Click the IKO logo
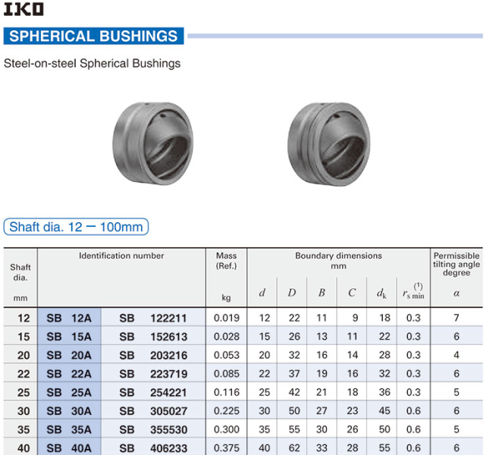The height and width of the screenshot is (455, 493). coord(24,10)
